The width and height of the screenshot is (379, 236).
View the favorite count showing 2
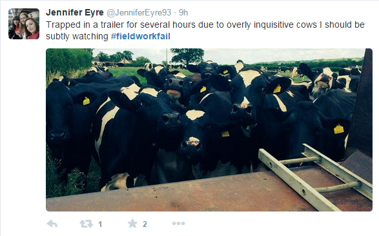pyautogui.click(x=145, y=224)
